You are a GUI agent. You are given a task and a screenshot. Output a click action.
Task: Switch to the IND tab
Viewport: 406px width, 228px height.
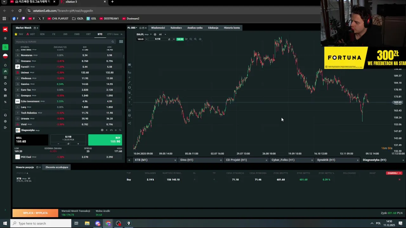pyautogui.click(x=65, y=34)
